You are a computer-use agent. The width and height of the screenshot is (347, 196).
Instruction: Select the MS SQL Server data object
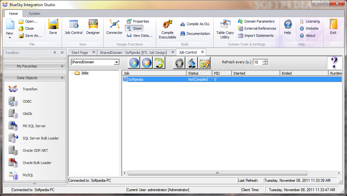27,126
